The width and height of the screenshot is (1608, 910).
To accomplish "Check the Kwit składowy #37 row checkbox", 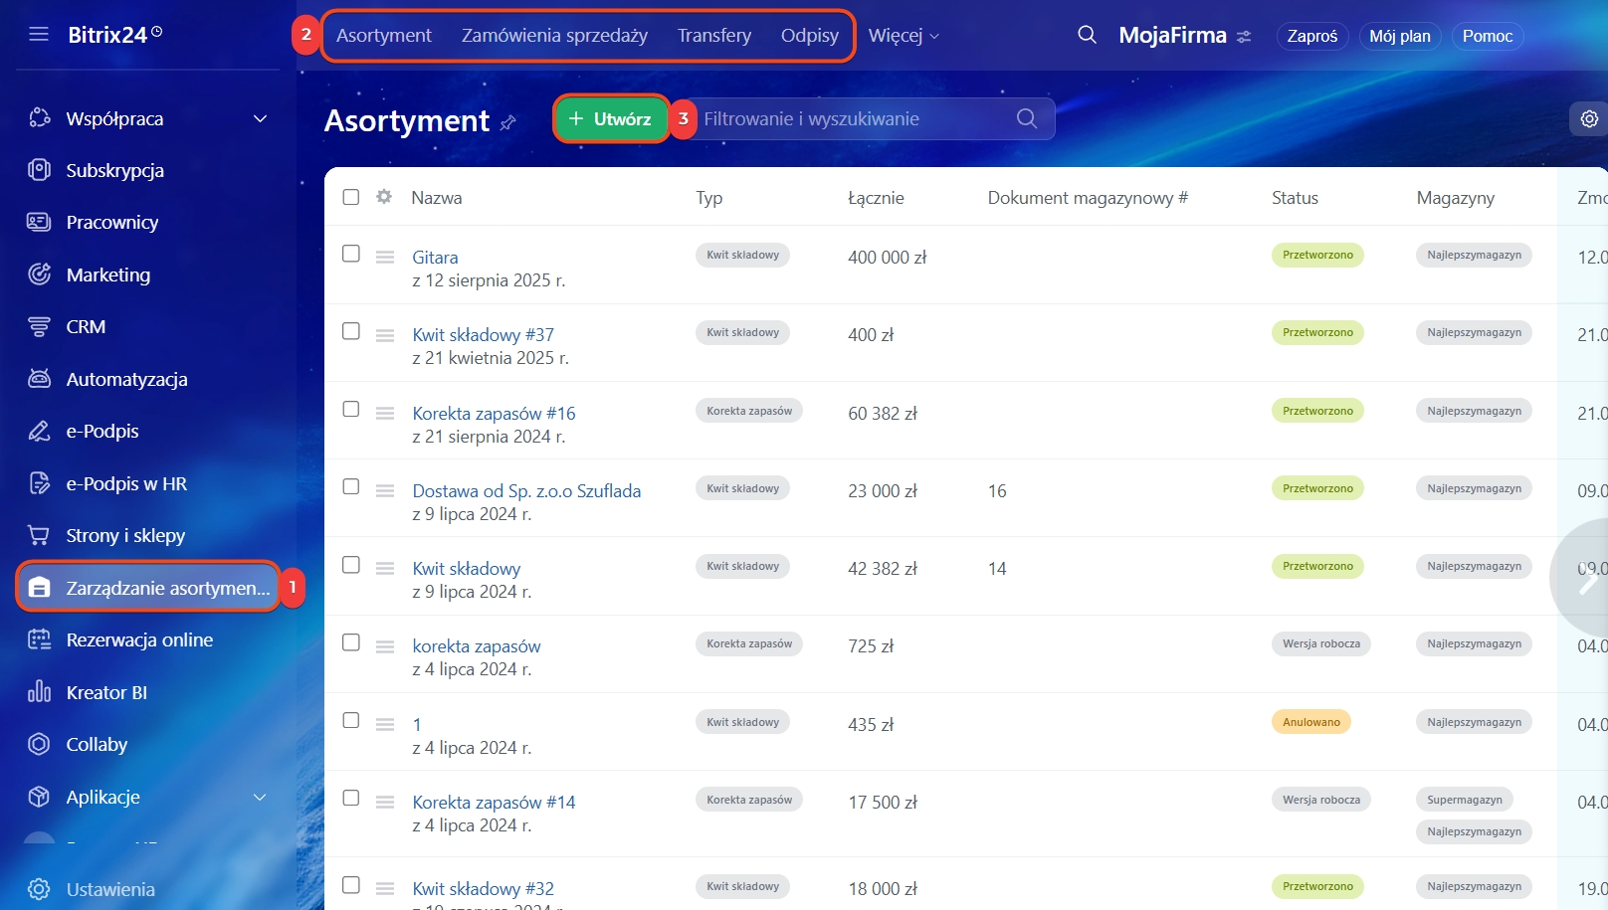I will [x=351, y=331].
